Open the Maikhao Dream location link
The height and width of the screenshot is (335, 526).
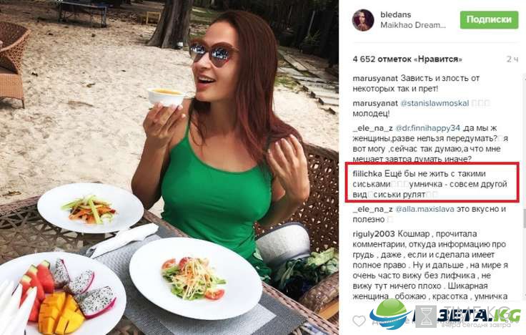[x=413, y=25]
